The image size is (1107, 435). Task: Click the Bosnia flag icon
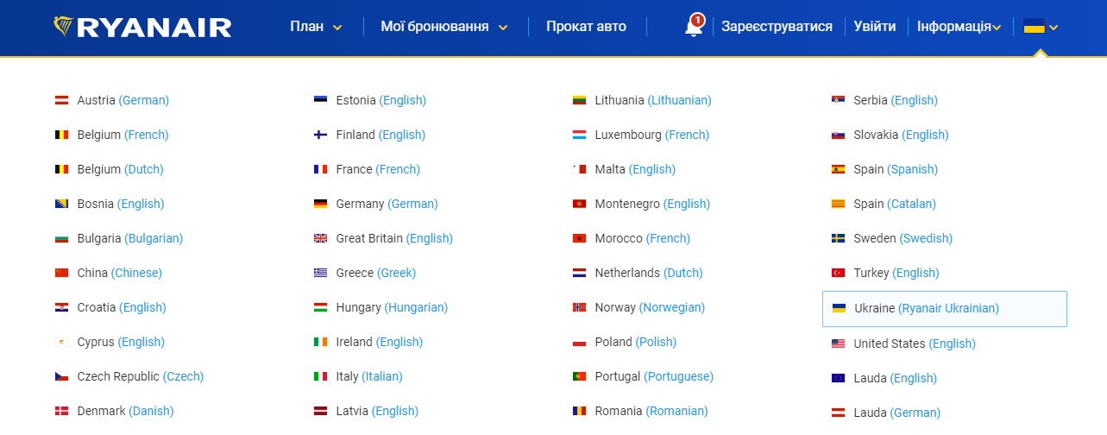[x=61, y=204]
